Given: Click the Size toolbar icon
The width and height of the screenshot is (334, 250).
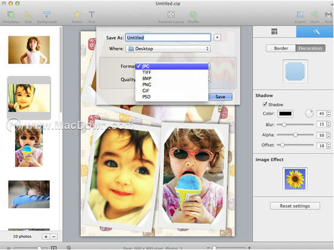Looking at the screenshot, I should coord(28,15).
